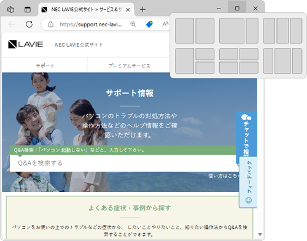This screenshot has width=307, height=241.
Task: Click the NEC LAVIE公式サイト header text
Action: pos(79,45)
